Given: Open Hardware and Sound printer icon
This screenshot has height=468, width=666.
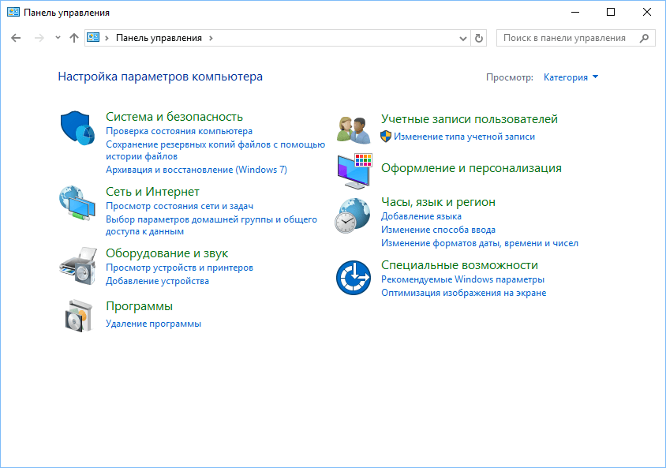Looking at the screenshot, I should click(x=77, y=265).
